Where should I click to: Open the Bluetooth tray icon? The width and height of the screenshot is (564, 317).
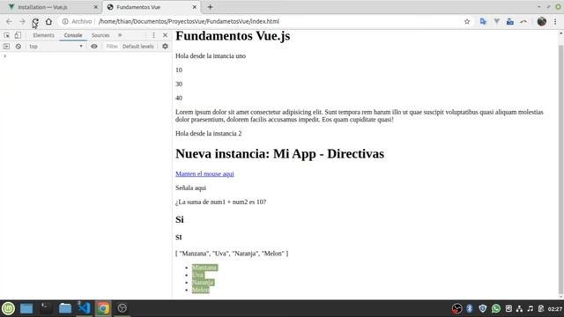(x=470, y=309)
